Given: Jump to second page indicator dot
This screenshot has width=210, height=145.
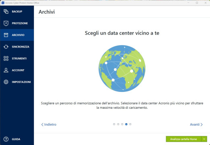Looking at the screenshot, I should pos(118,124).
